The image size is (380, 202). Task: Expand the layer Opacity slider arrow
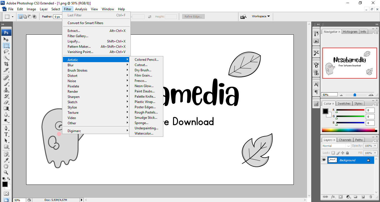click(375, 146)
